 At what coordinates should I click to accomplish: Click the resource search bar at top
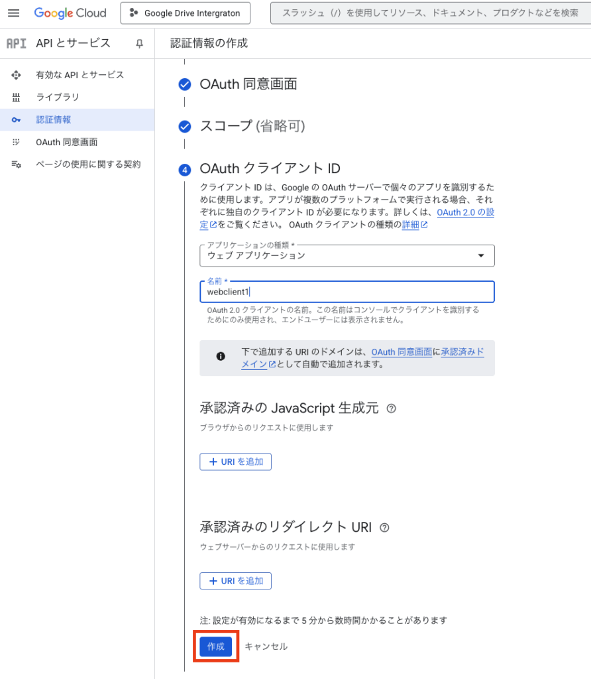(431, 13)
